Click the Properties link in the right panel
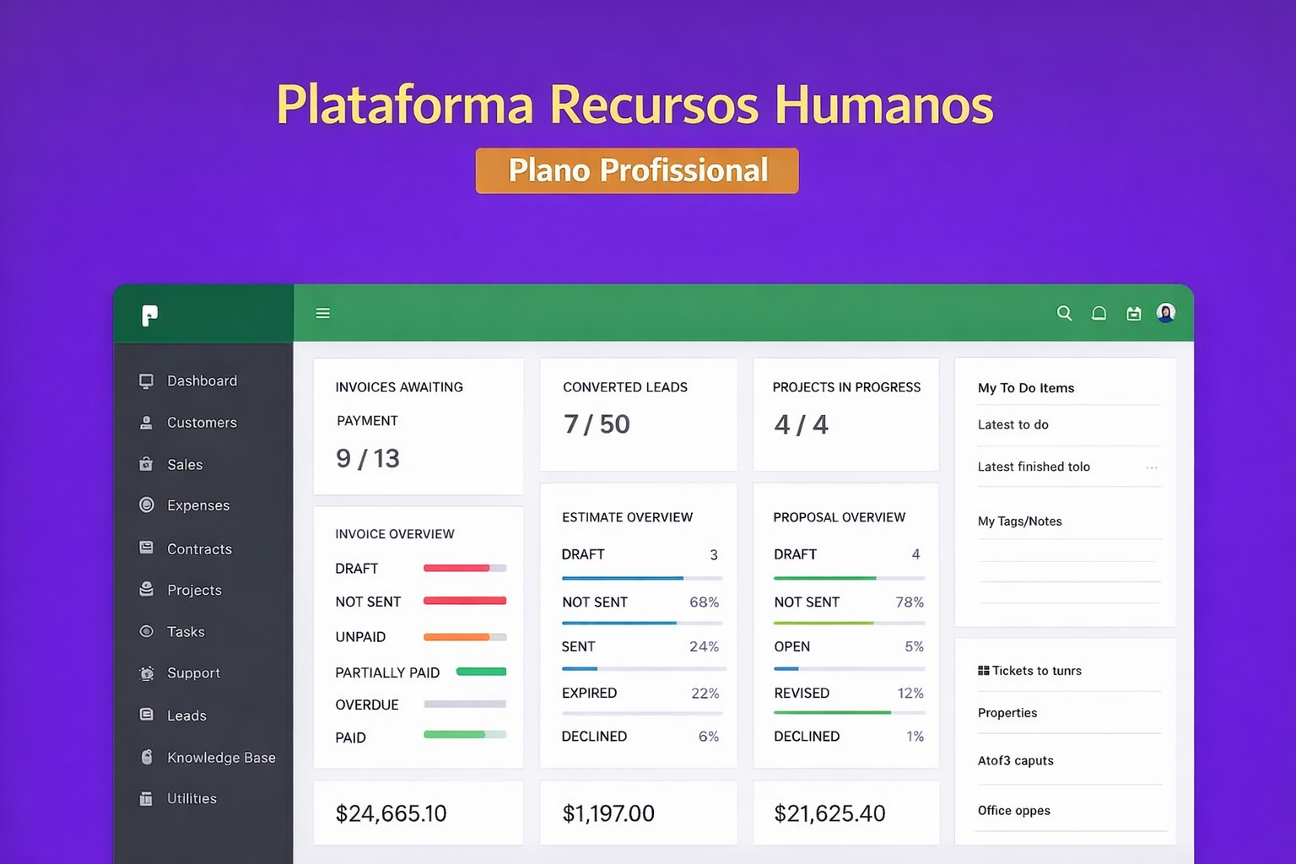1296x864 pixels. tap(1007, 713)
